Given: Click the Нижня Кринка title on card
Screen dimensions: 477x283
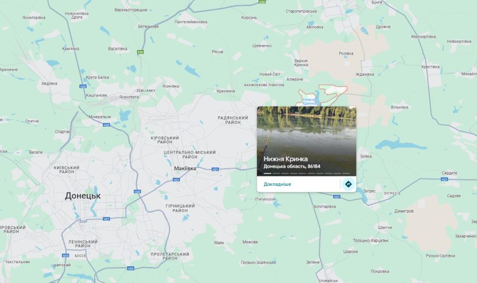Looking at the screenshot, I should pyautogui.click(x=286, y=159).
